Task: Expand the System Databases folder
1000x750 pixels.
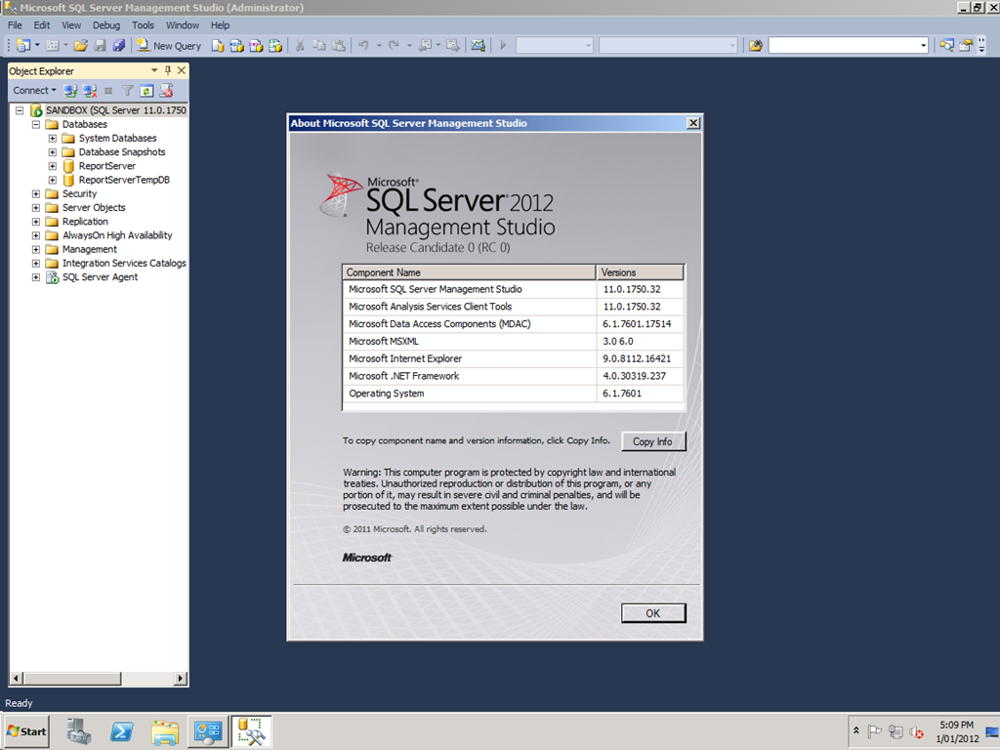Action: (53, 139)
